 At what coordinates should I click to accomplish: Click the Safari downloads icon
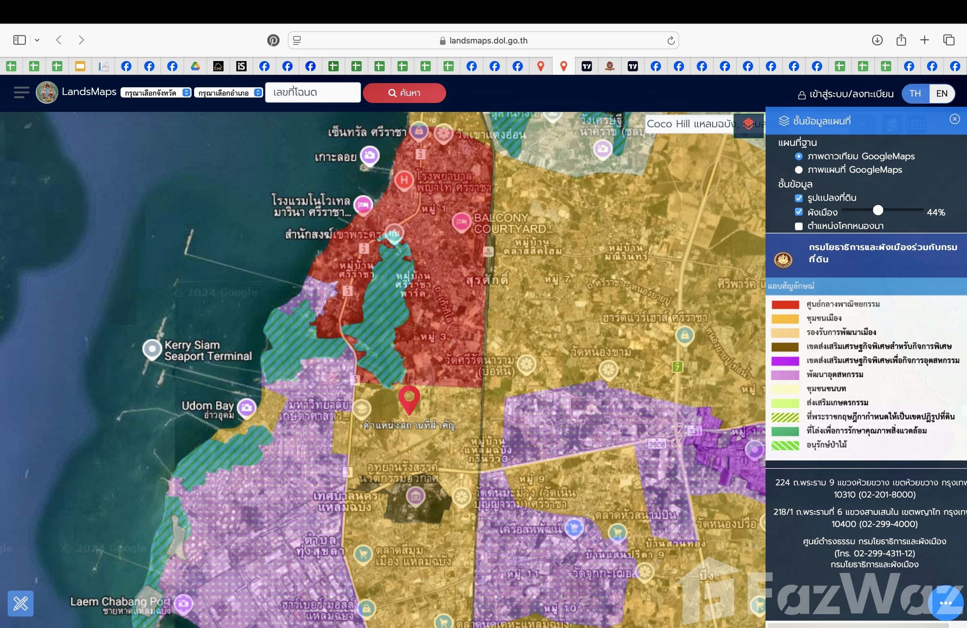(x=877, y=40)
